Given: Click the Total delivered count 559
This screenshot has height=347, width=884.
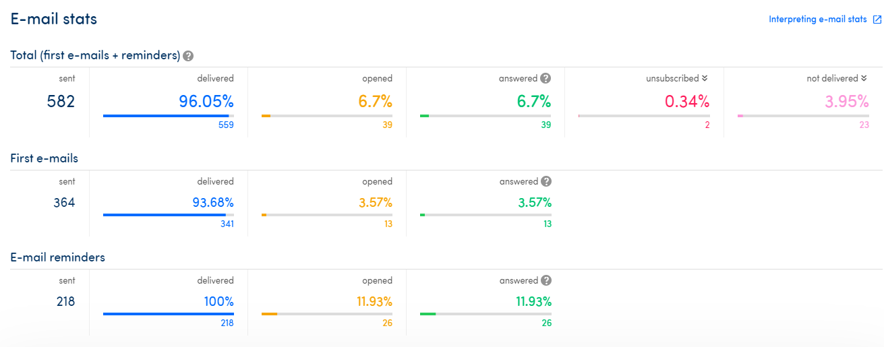Looking at the screenshot, I should point(225,125).
